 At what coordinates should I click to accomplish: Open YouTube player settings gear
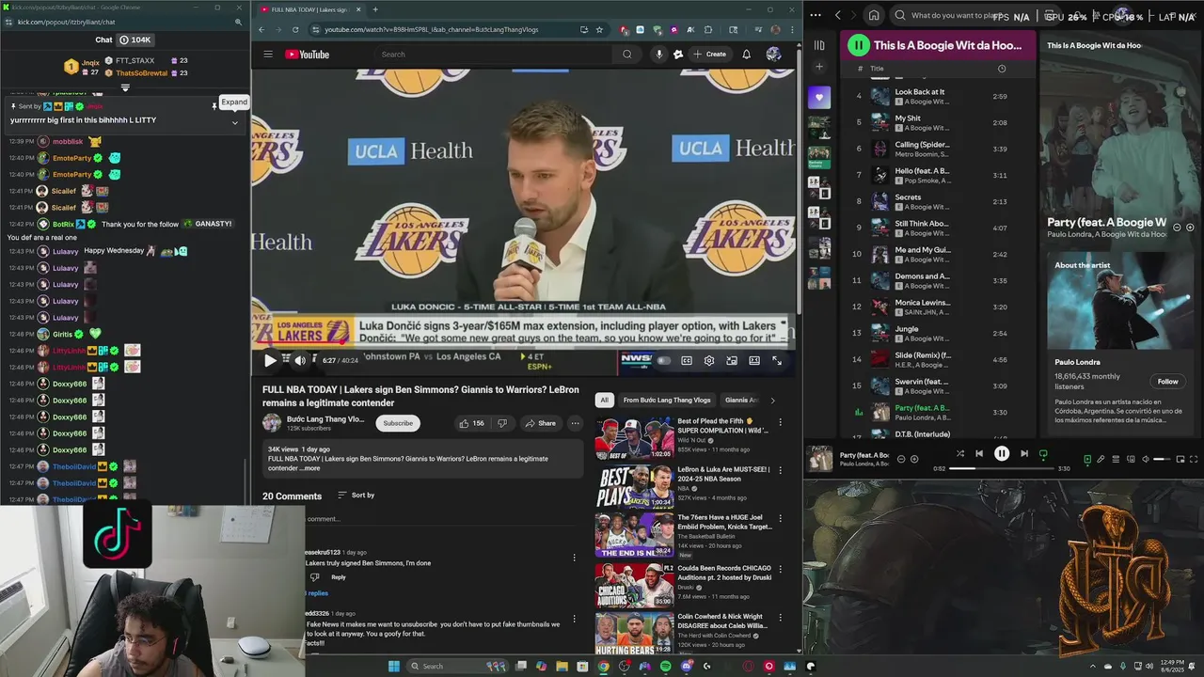(709, 360)
